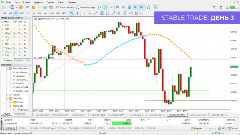The image size is (240, 135).
Task: Close the Market Watch panel
Action: (x=30, y=18)
